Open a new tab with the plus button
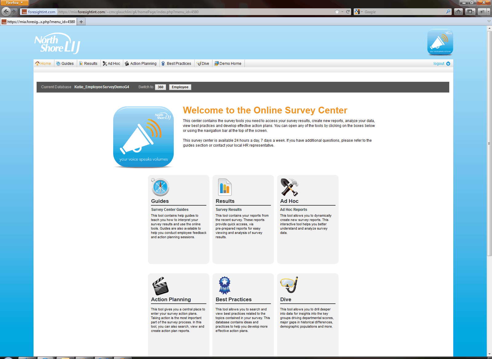Screen dimensions: 492x359 81,22
